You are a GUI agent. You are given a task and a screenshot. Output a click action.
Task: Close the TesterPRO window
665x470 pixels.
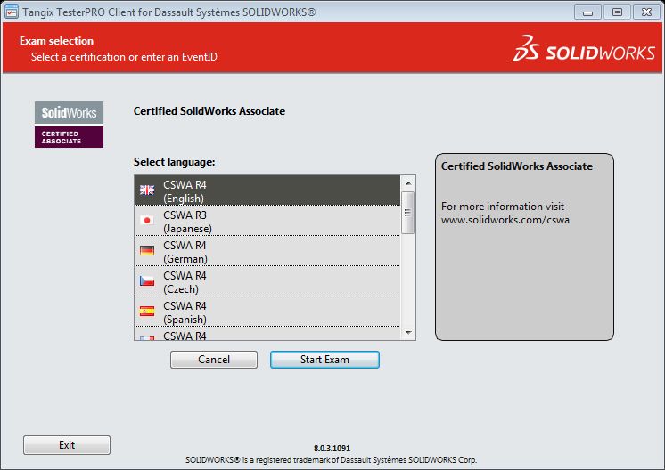pyautogui.click(x=646, y=12)
